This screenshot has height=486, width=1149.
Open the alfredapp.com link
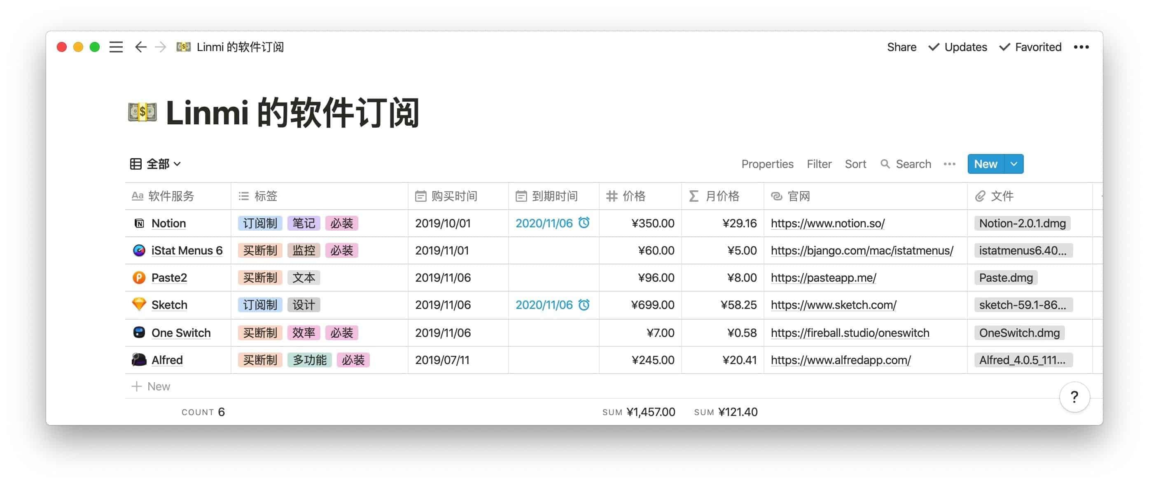(841, 360)
